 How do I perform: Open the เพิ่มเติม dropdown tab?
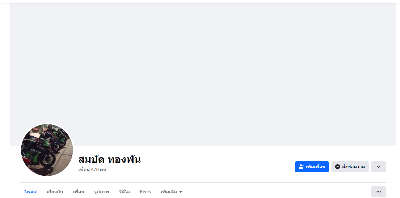[x=169, y=192]
